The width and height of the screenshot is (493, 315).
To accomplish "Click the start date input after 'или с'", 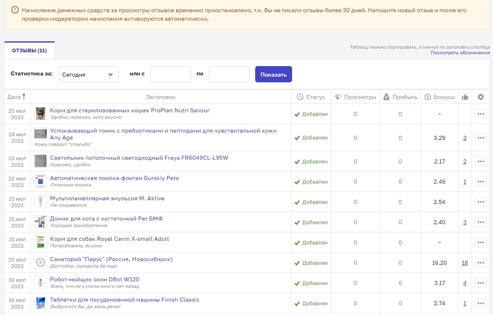I will click(x=170, y=74).
